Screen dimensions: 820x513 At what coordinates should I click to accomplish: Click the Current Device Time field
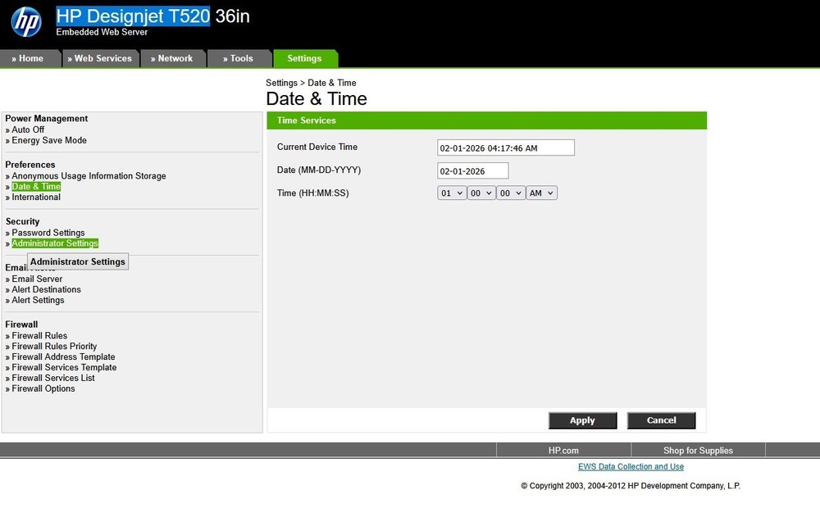click(x=506, y=148)
